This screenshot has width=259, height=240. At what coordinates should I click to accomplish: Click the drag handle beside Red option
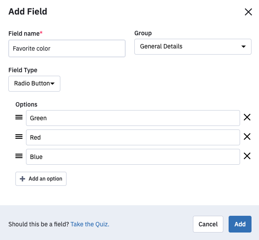tap(19, 137)
